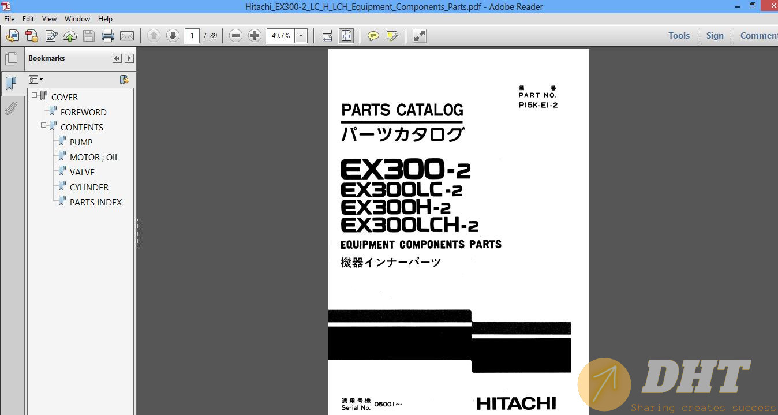Select the CONTENTS bookmark

click(x=81, y=127)
